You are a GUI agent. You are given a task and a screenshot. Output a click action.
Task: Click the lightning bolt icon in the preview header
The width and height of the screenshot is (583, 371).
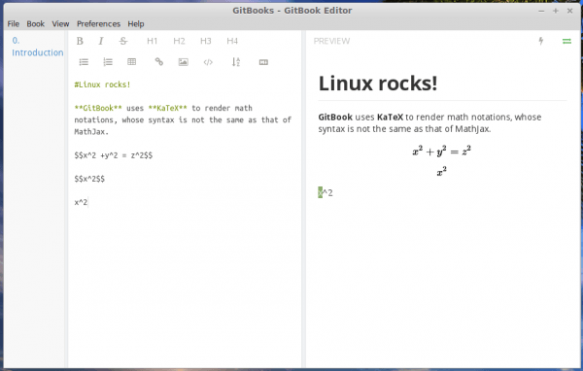coord(541,41)
